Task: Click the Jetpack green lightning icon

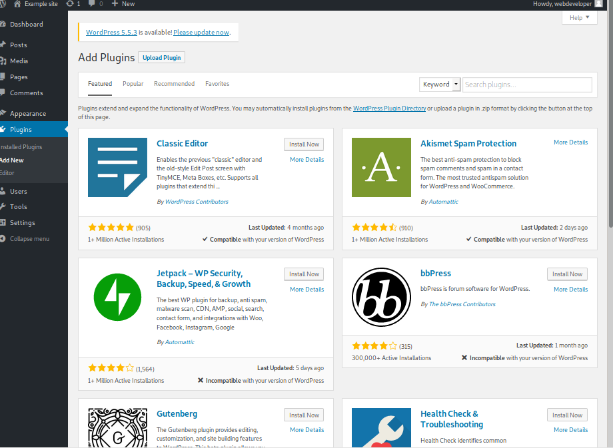Action: pyautogui.click(x=118, y=297)
